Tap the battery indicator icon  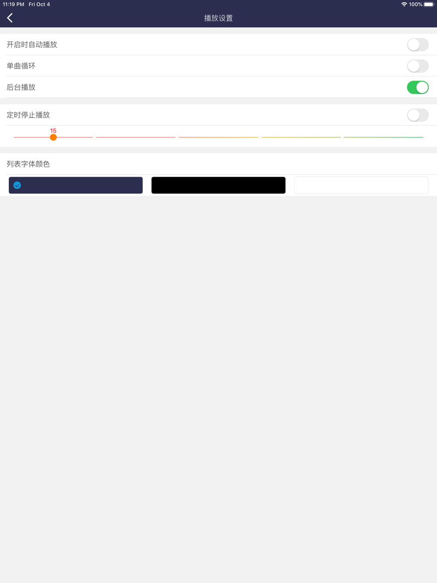pyautogui.click(x=429, y=4)
